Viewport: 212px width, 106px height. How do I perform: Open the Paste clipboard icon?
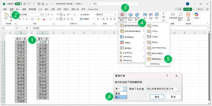click(6, 15)
